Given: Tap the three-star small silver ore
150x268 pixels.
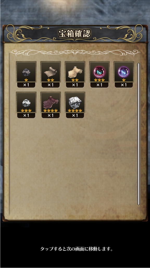Looking at the screenshot, I should 26,102.
